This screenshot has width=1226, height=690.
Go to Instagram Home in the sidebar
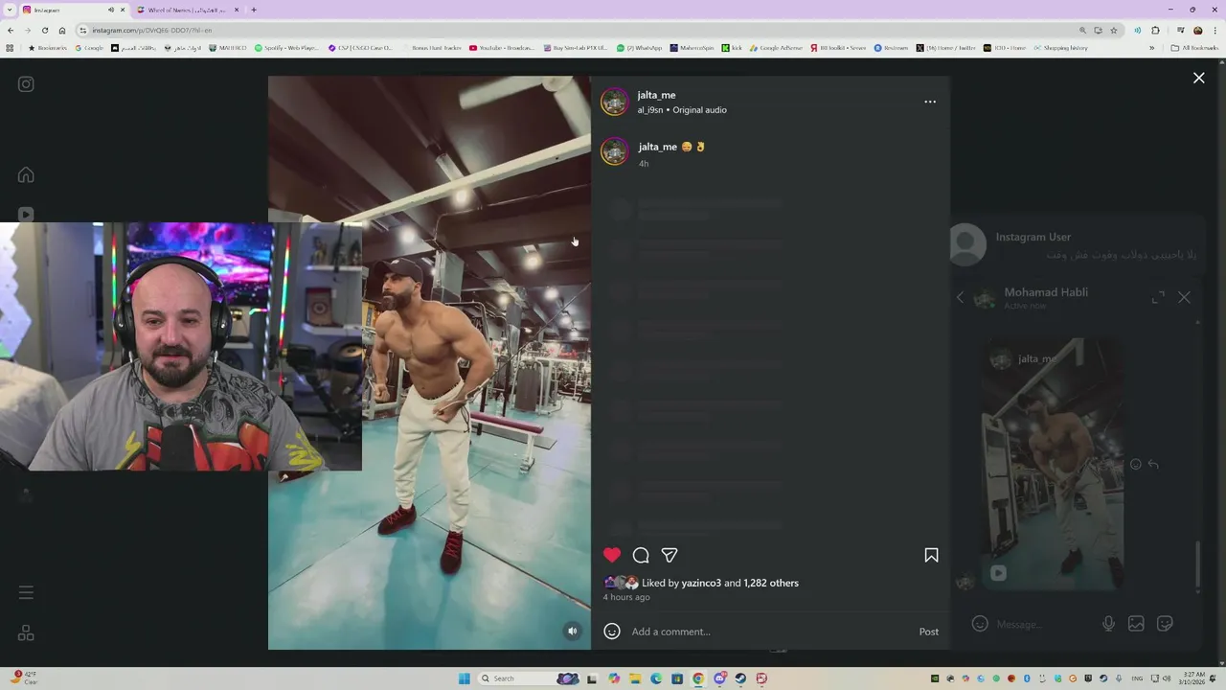[26, 174]
